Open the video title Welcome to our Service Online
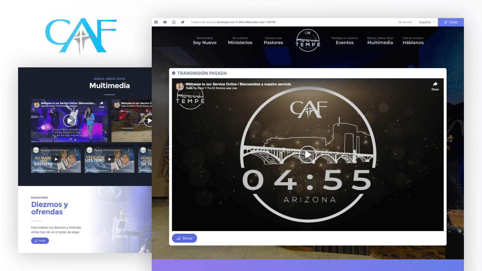The height and width of the screenshot is (271, 482). [x=238, y=84]
